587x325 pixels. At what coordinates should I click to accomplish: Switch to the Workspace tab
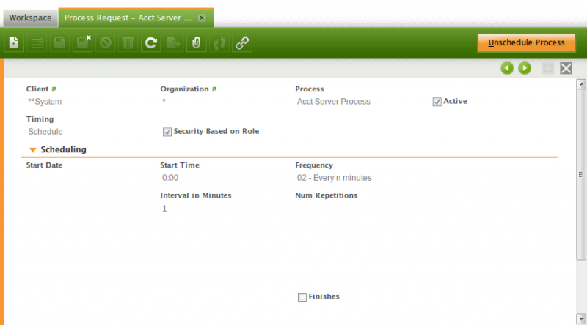(x=30, y=17)
